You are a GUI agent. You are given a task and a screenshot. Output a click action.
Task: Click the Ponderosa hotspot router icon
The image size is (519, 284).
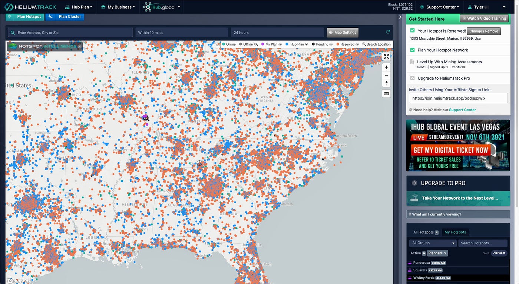pos(410,263)
